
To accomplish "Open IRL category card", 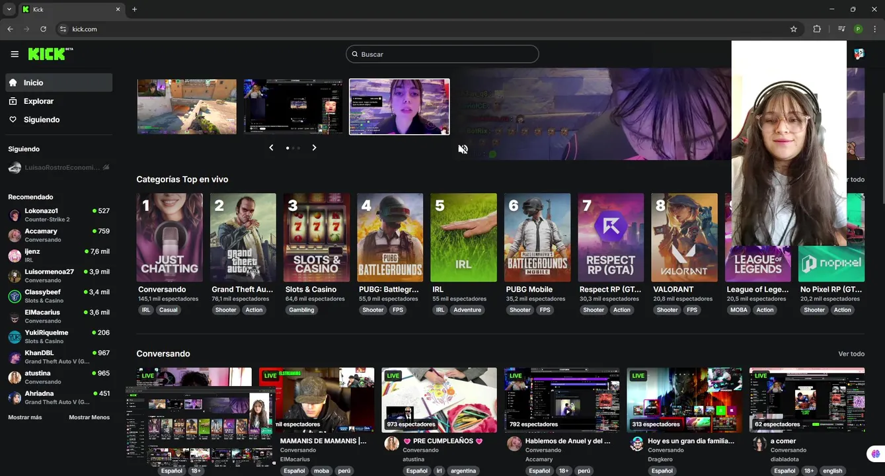I will click(x=463, y=237).
